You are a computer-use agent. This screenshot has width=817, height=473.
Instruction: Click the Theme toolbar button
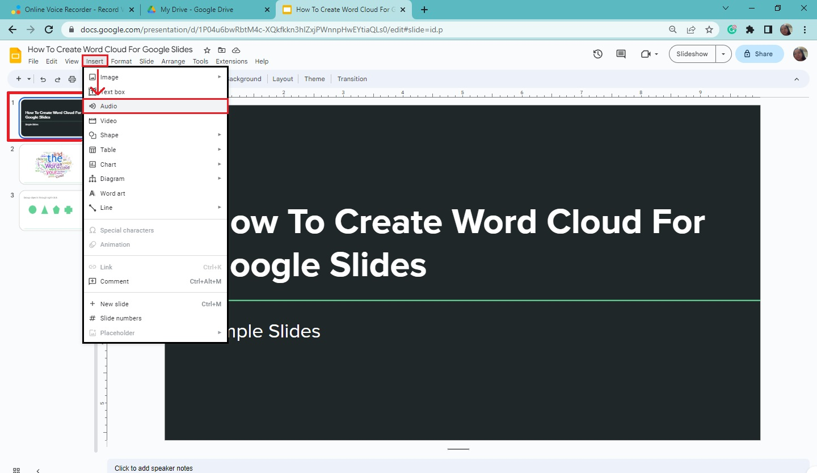point(314,79)
